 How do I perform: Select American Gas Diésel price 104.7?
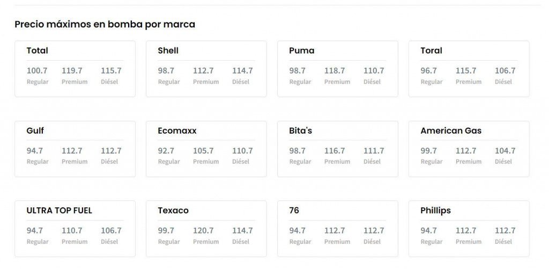pos(505,151)
